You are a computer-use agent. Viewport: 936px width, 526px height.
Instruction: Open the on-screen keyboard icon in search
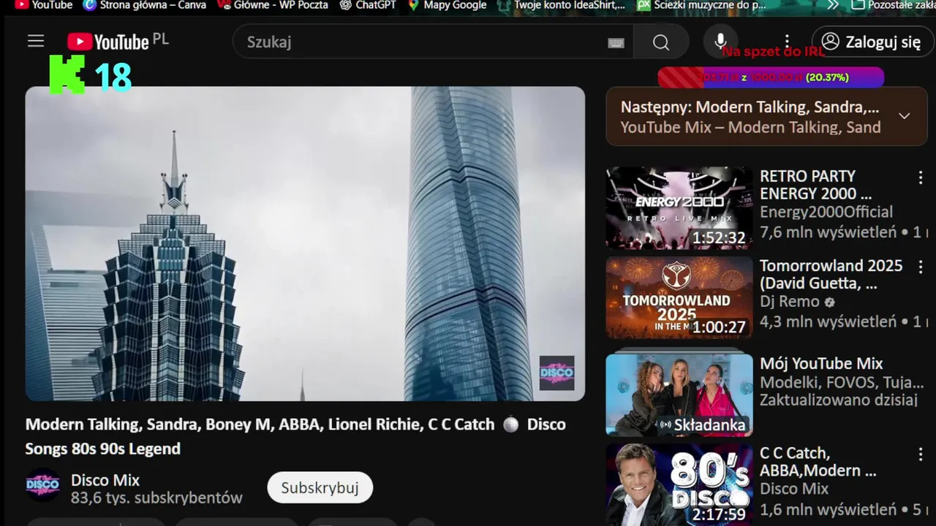click(x=616, y=42)
